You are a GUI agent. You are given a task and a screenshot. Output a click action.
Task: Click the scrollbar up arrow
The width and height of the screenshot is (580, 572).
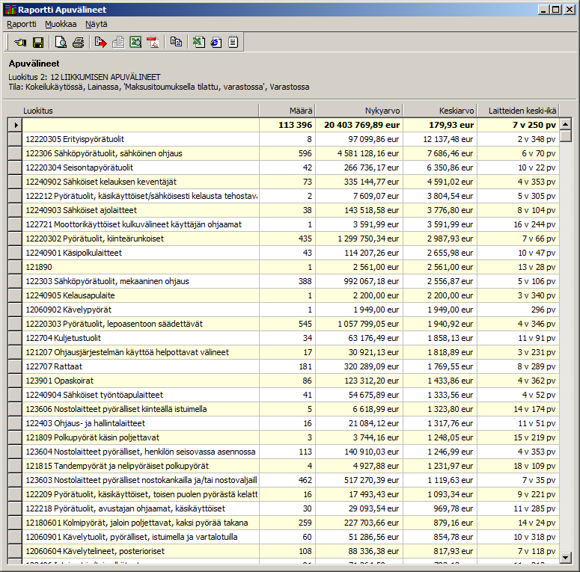pos(566,124)
